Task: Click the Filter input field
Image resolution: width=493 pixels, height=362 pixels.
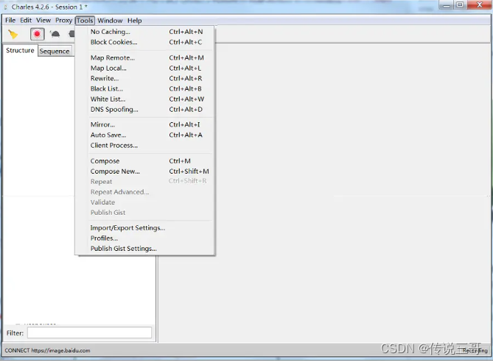Action: (x=89, y=333)
